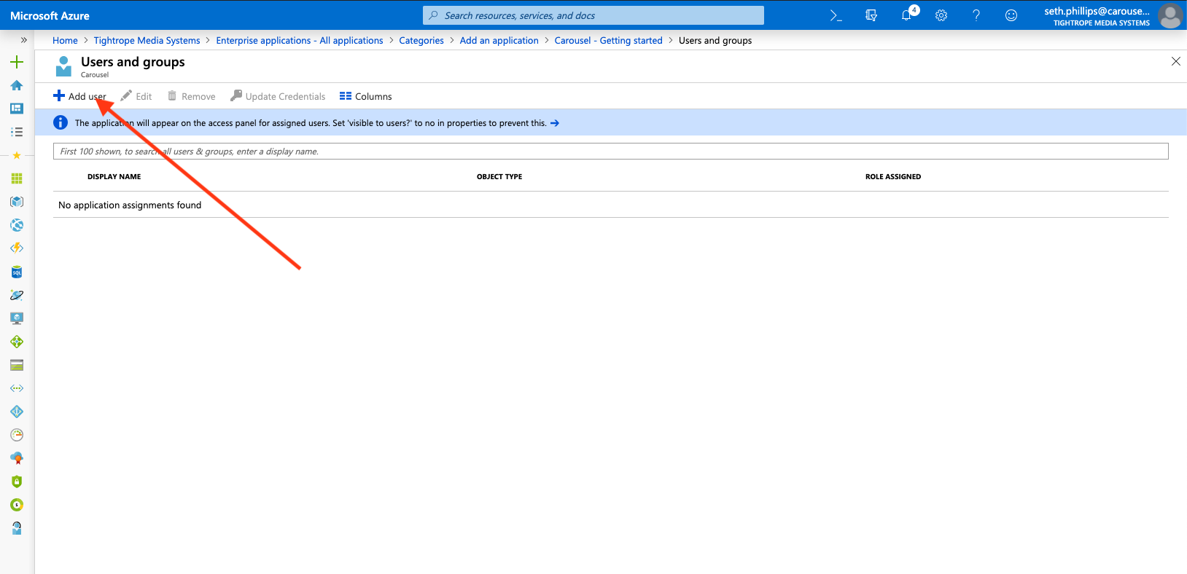The width and height of the screenshot is (1187, 574).
Task: Open All resources green grid icon
Action: [17, 178]
